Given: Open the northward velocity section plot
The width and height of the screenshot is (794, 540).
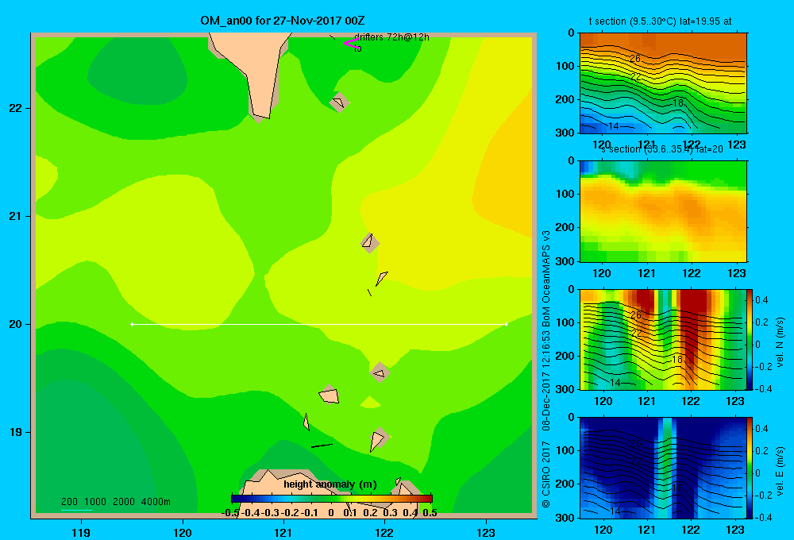Looking at the screenshot, I should pyautogui.click(x=663, y=339).
